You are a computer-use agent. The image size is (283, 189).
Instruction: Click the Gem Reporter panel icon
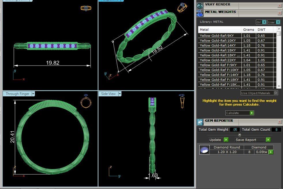[x=200, y=122]
